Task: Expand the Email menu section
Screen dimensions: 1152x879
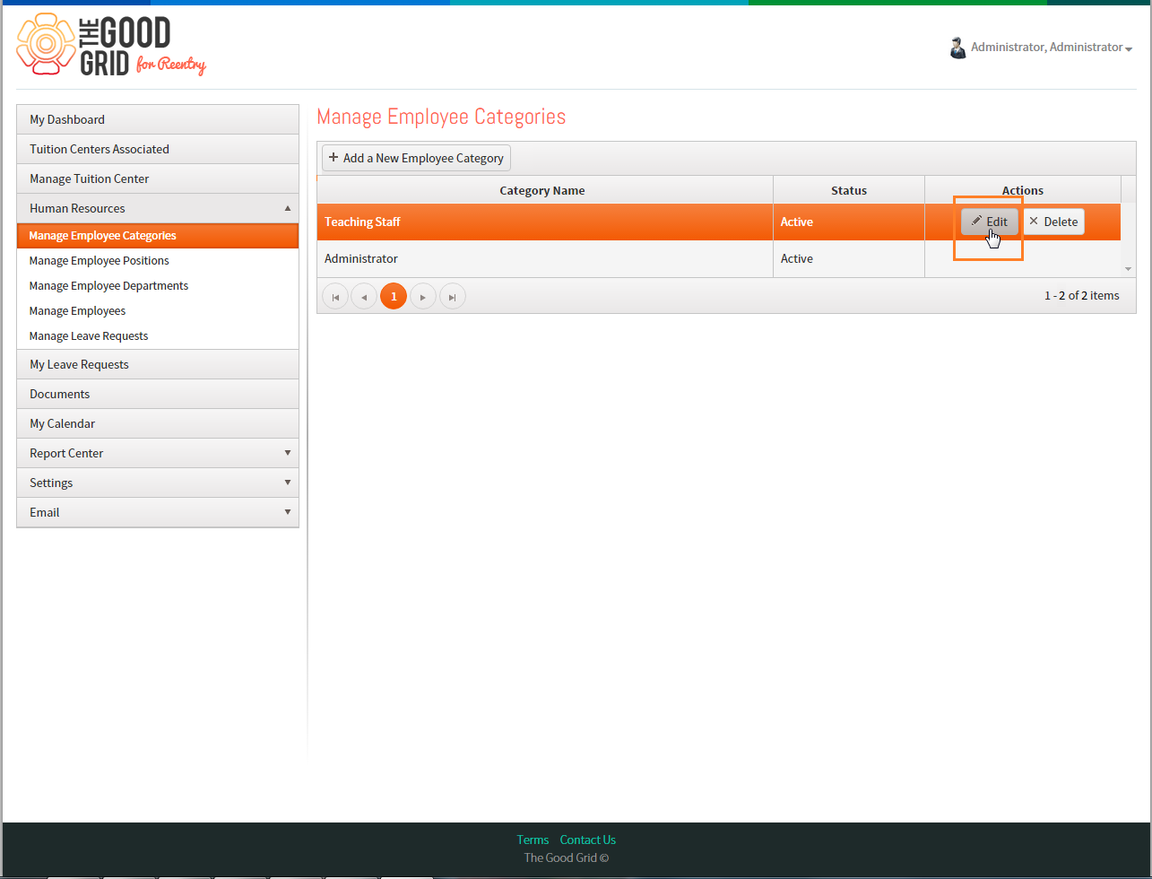Action: [158, 512]
